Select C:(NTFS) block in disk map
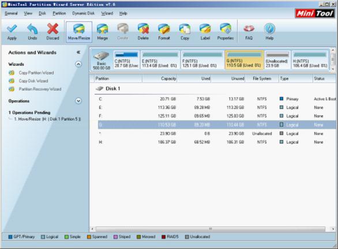Screen dimensions: 338x249 tap(126, 60)
